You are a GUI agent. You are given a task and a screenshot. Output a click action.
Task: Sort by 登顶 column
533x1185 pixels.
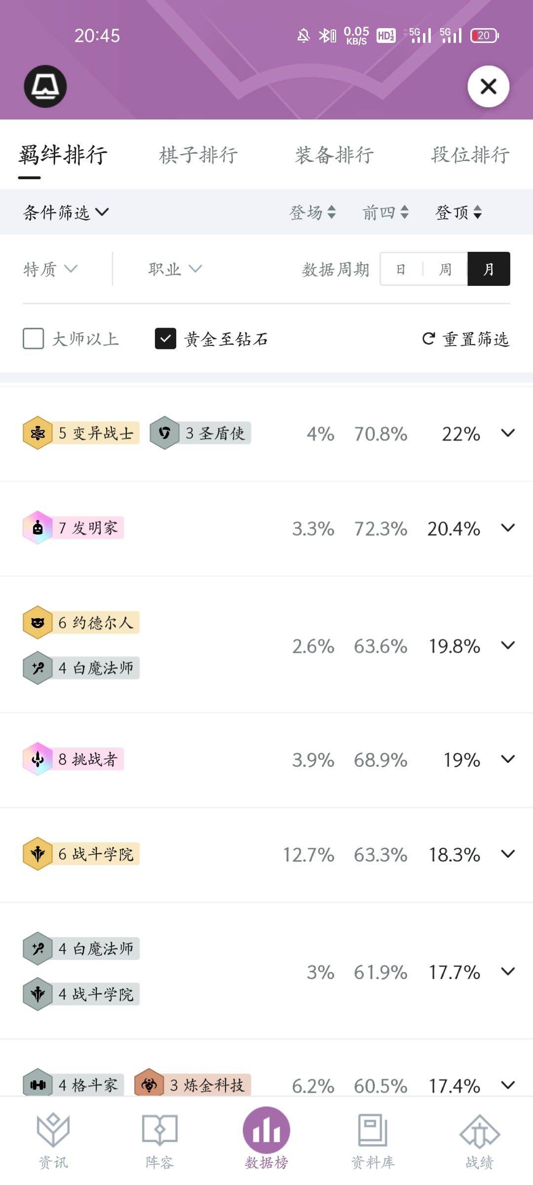[x=458, y=212]
